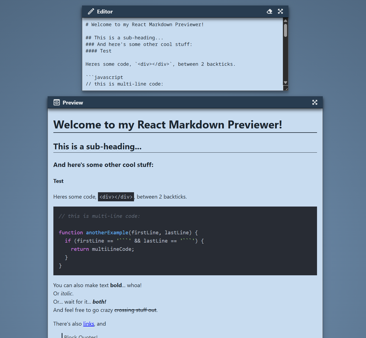The height and width of the screenshot is (338, 366).
Task: Maximize the Preview panel
Action: (x=315, y=103)
